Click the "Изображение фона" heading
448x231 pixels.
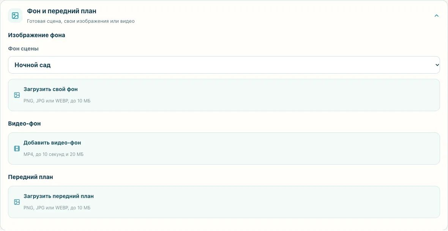[36, 35]
